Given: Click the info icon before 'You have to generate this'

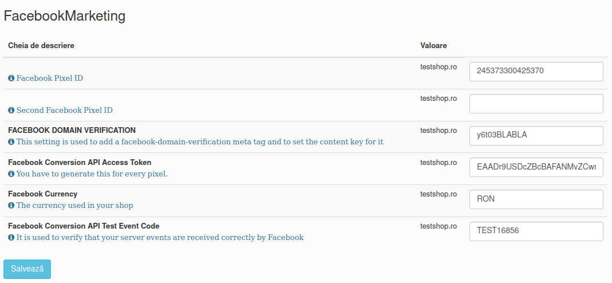Looking at the screenshot, I should pos(11,174).
